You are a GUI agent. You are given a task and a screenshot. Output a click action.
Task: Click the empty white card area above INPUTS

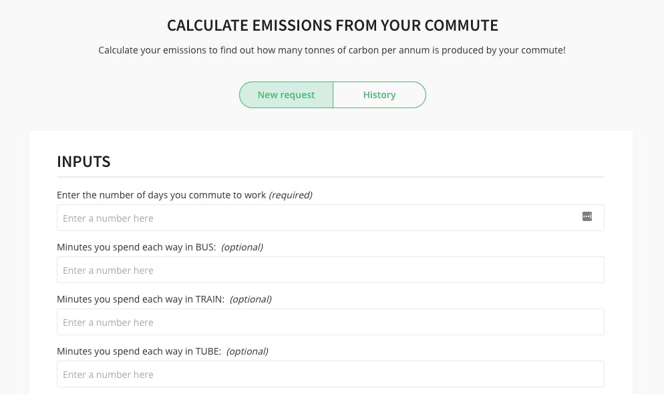[x=330, y=141]
